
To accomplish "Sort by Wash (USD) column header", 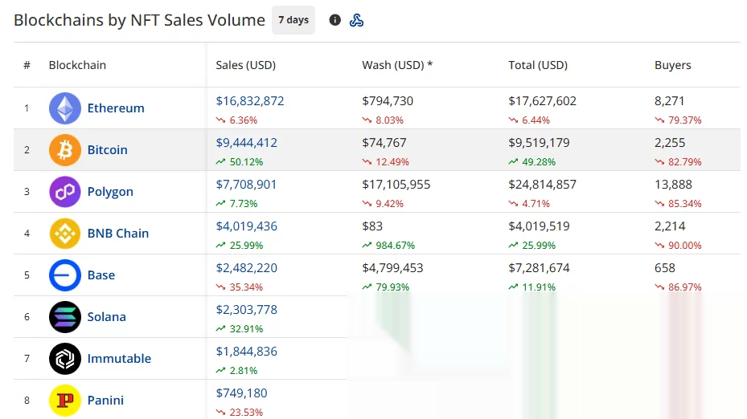I will (x=397, y=65).
